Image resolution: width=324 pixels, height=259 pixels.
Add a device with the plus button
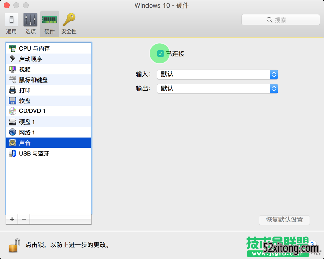coord(12,219)
